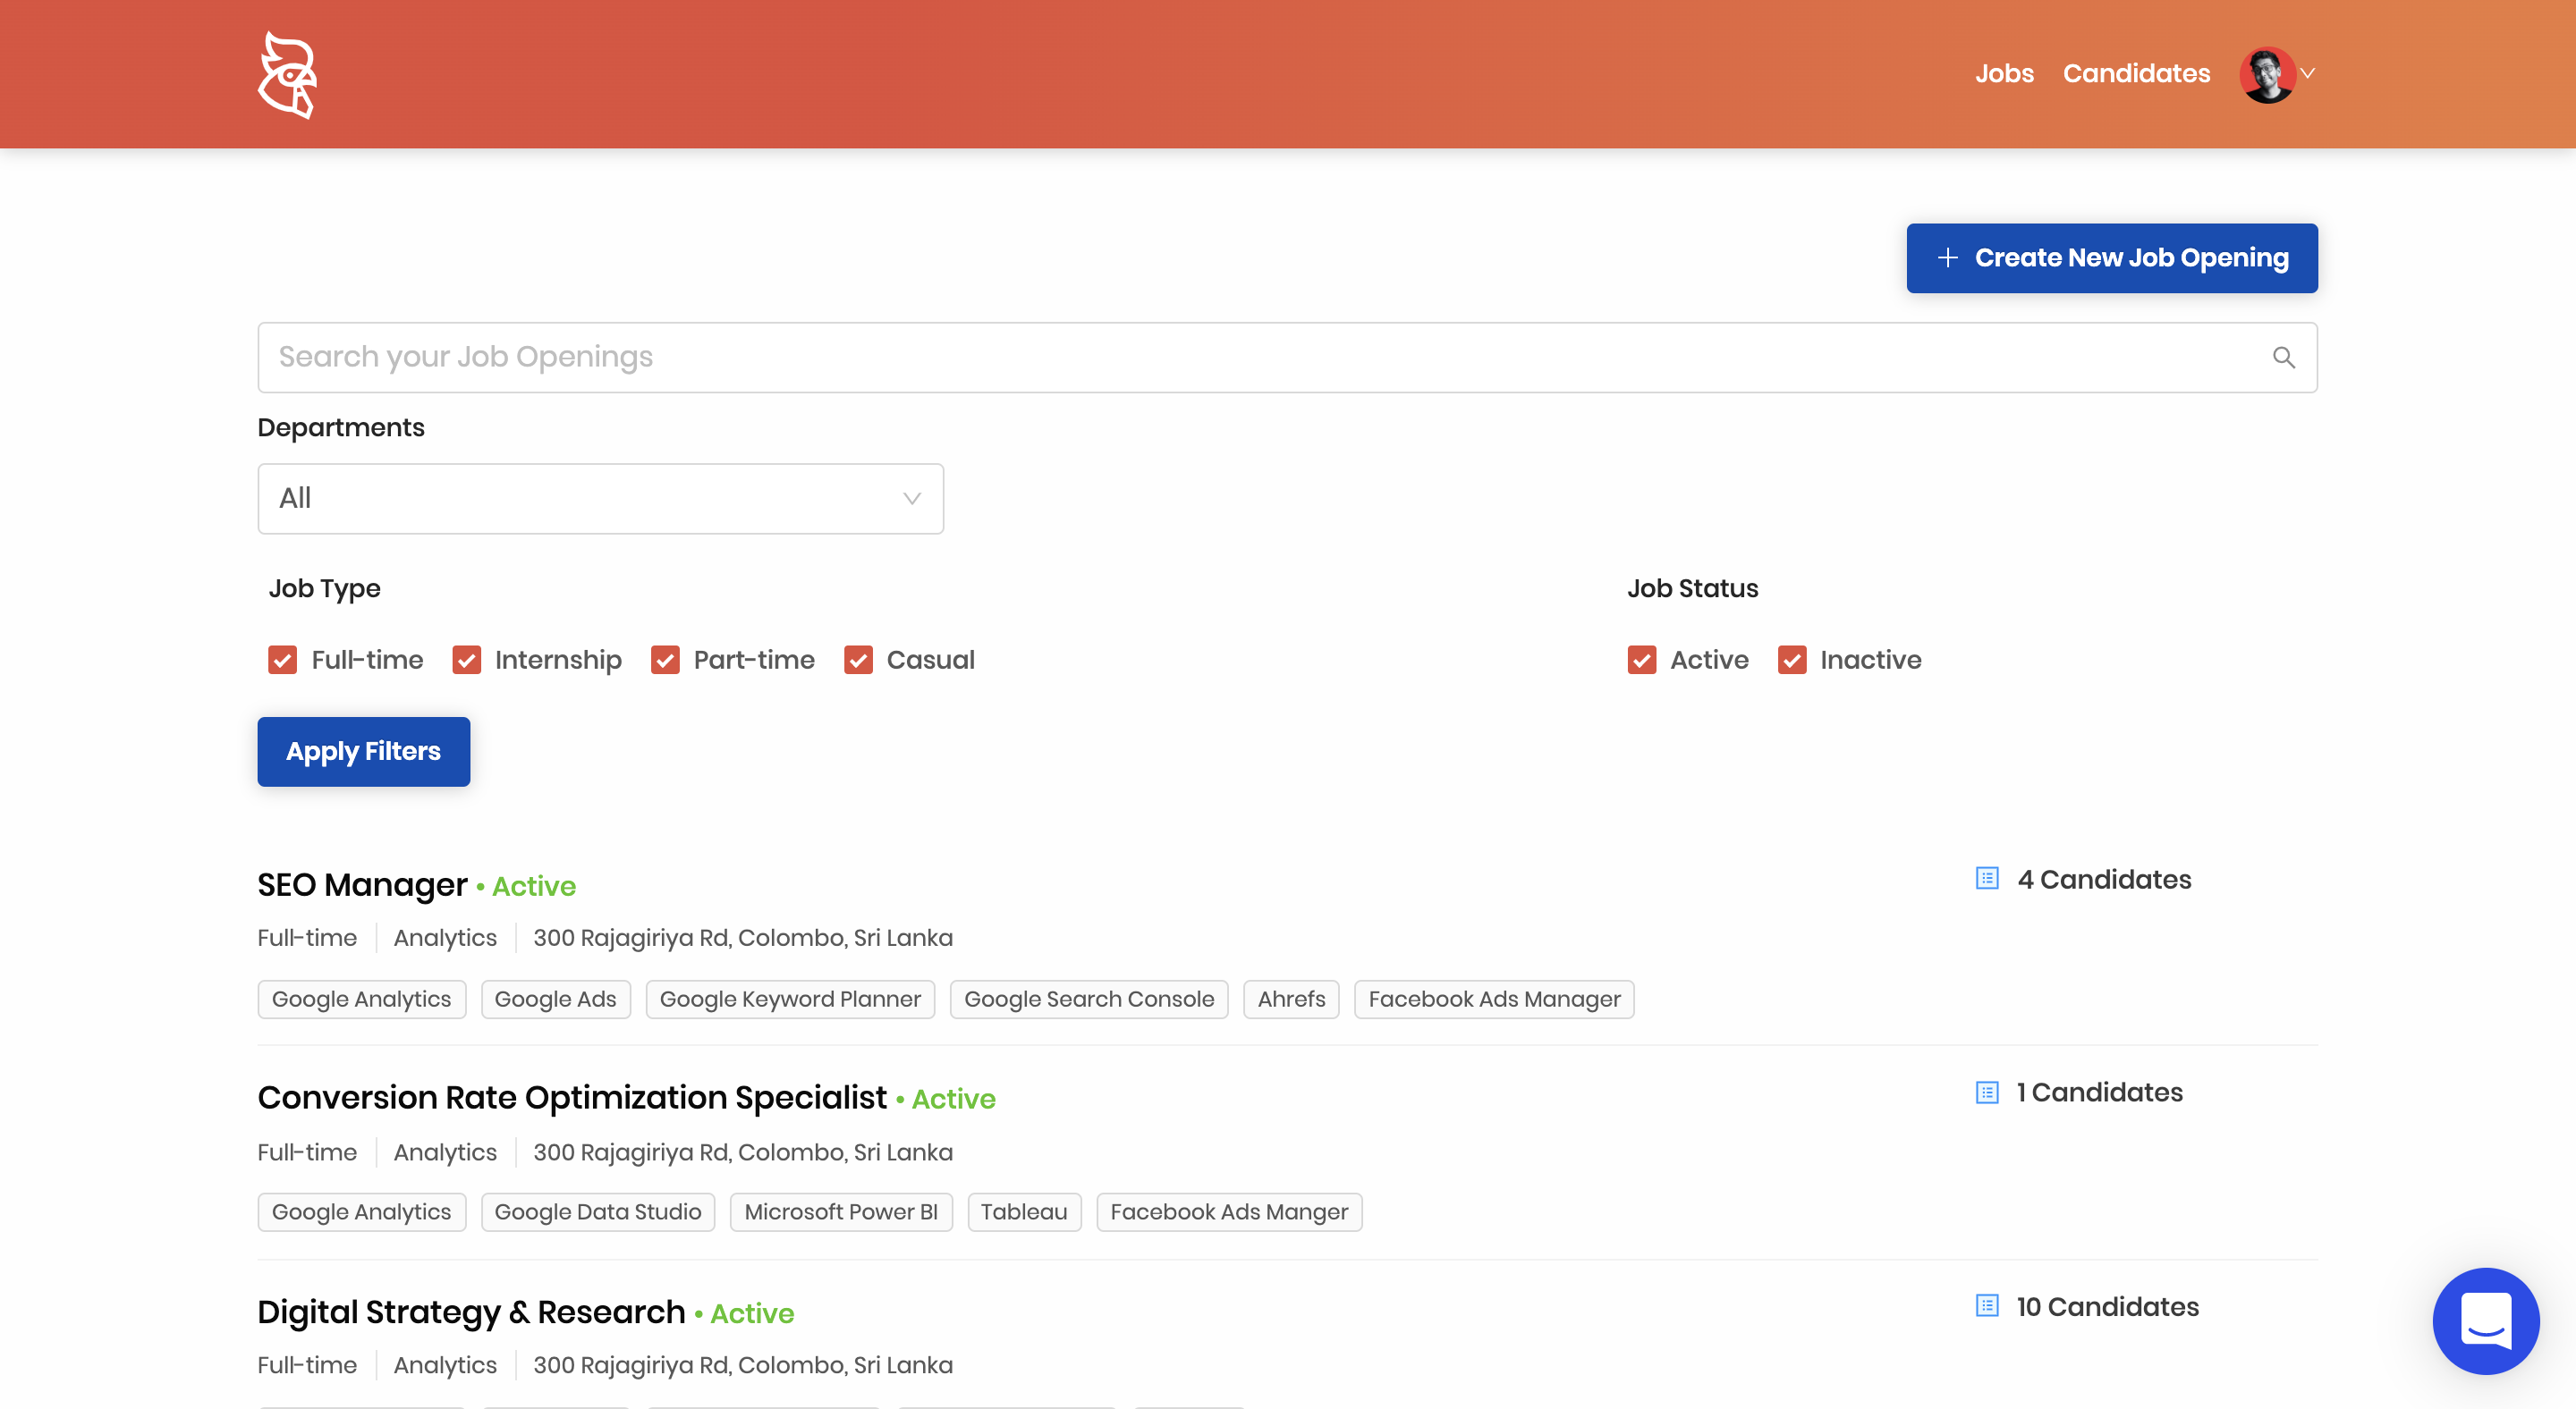
Task: Click the list icon beside 10 Candidates
Action: point(1987,1305)
